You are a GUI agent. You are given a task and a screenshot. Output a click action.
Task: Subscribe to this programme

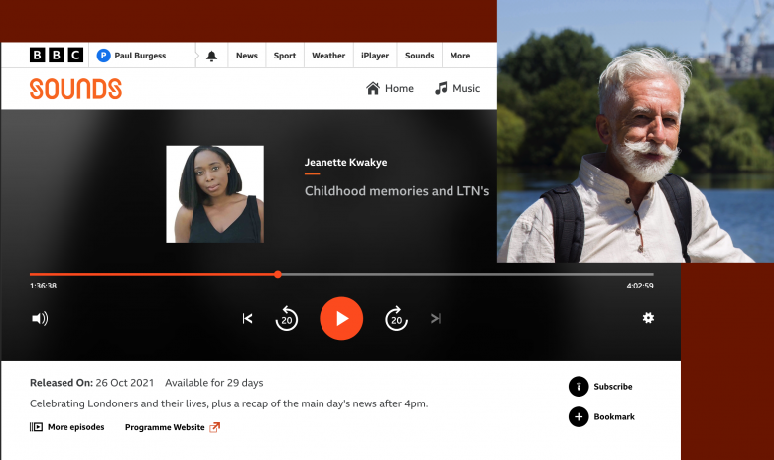click(601, 387)
